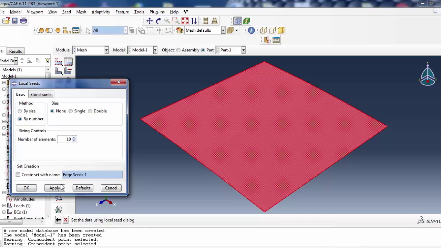Open the Plug-ins menu
The width and height of the screenshot is (441, 248).
coord(157,12)
